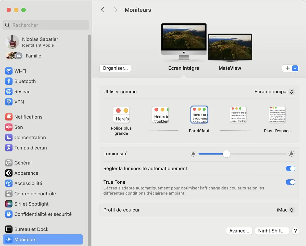Choose the Police plus grande resolution option
306x246 pixels.
[x=121, y=115]
